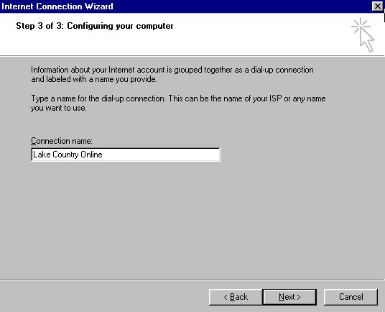Click the Connection name label

[62, 141]
